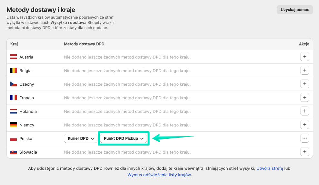
Task: Select the Holandia country name
Action: 28,112
